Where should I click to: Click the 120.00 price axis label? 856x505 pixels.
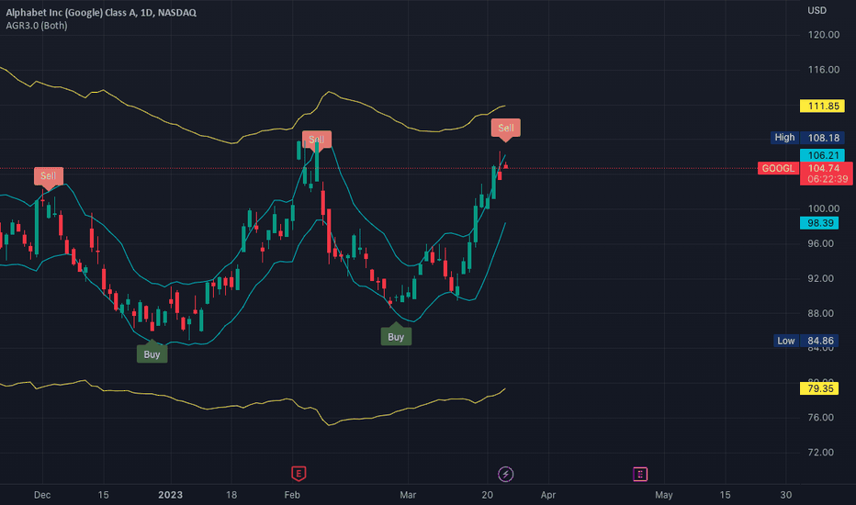(823, 35)
